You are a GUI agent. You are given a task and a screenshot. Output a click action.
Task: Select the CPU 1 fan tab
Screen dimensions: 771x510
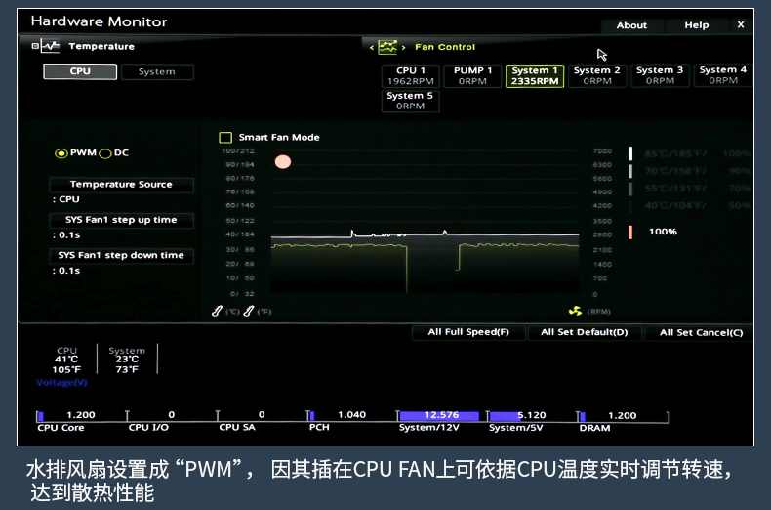[411, 75]
